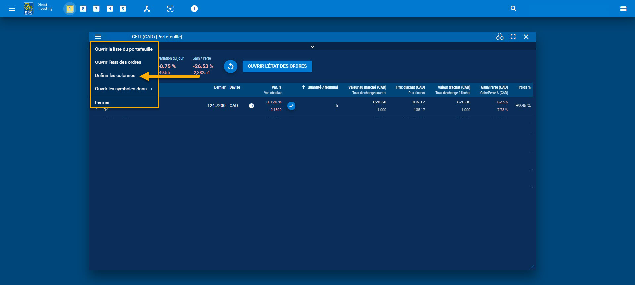Open the search magnifier
Image resolution: width=635 pixels, height=285 pixels.
coord(513,9)
